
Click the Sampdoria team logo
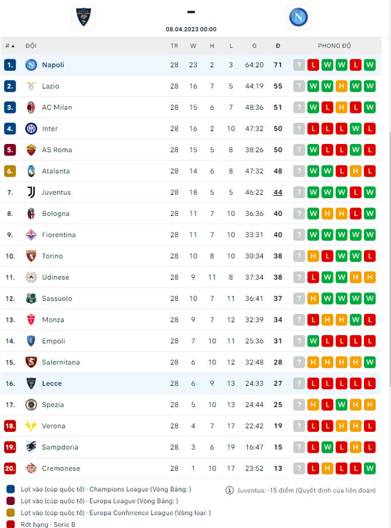coord(31,447)
